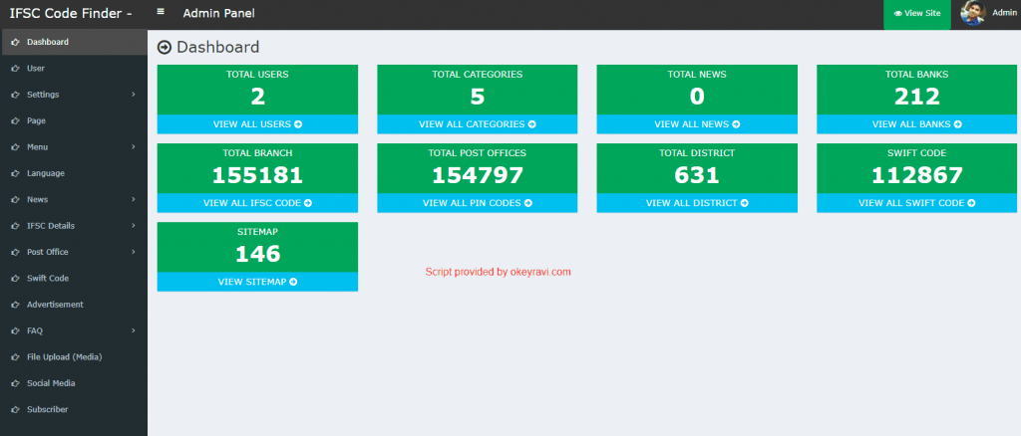The width and height of the screenshot is (1021, 436).
Task: Click the hand icon next to Page
Action: 15,120
